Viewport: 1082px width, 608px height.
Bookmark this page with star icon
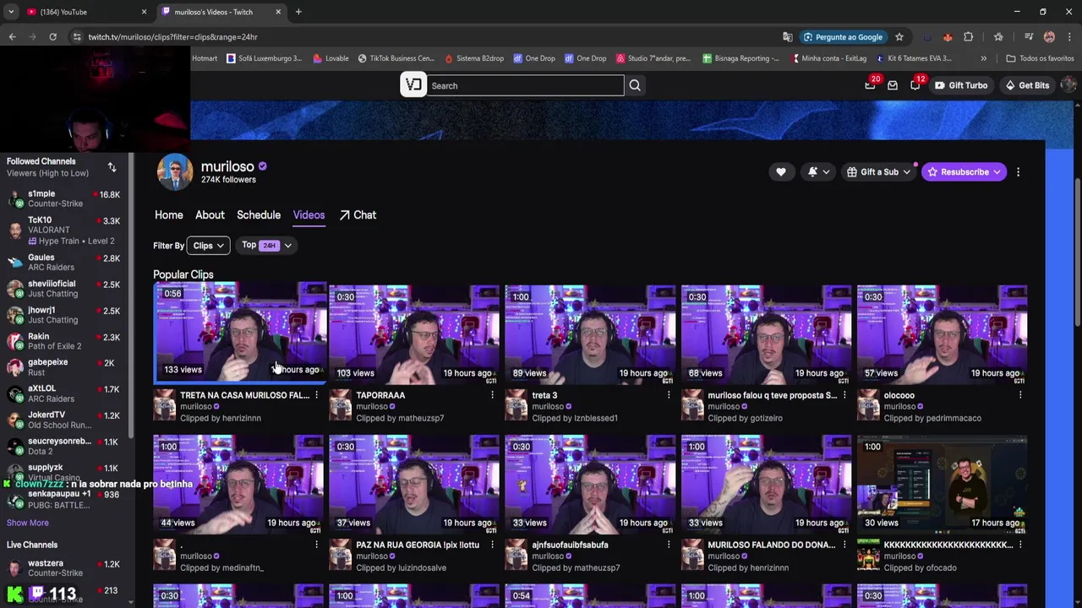click(x=899, y=37)
